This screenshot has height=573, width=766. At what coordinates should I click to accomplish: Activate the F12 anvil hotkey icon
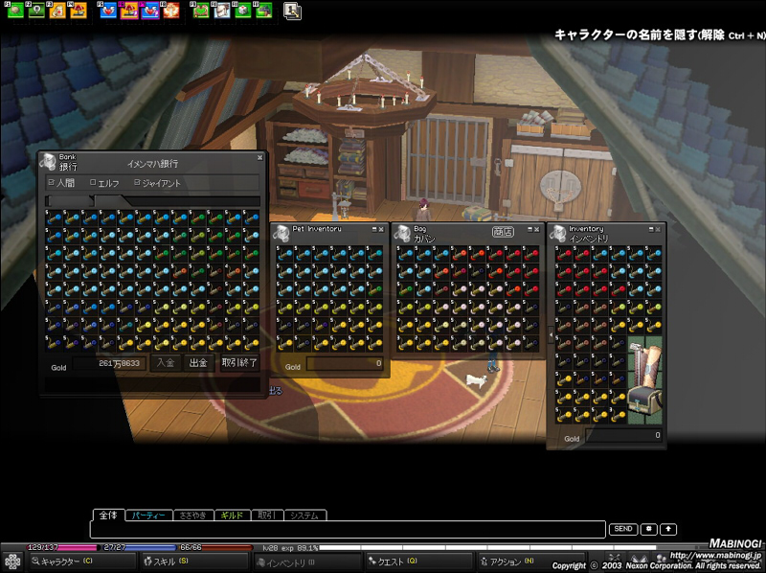tap(264, 10)
